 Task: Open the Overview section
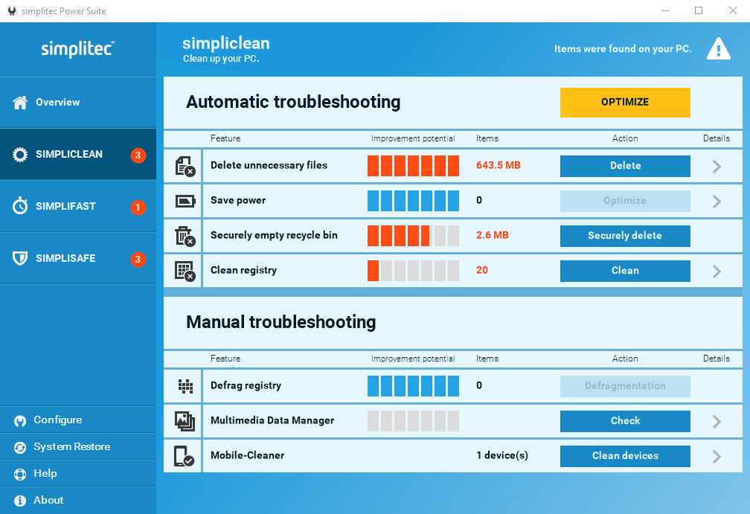click(78, 103)
